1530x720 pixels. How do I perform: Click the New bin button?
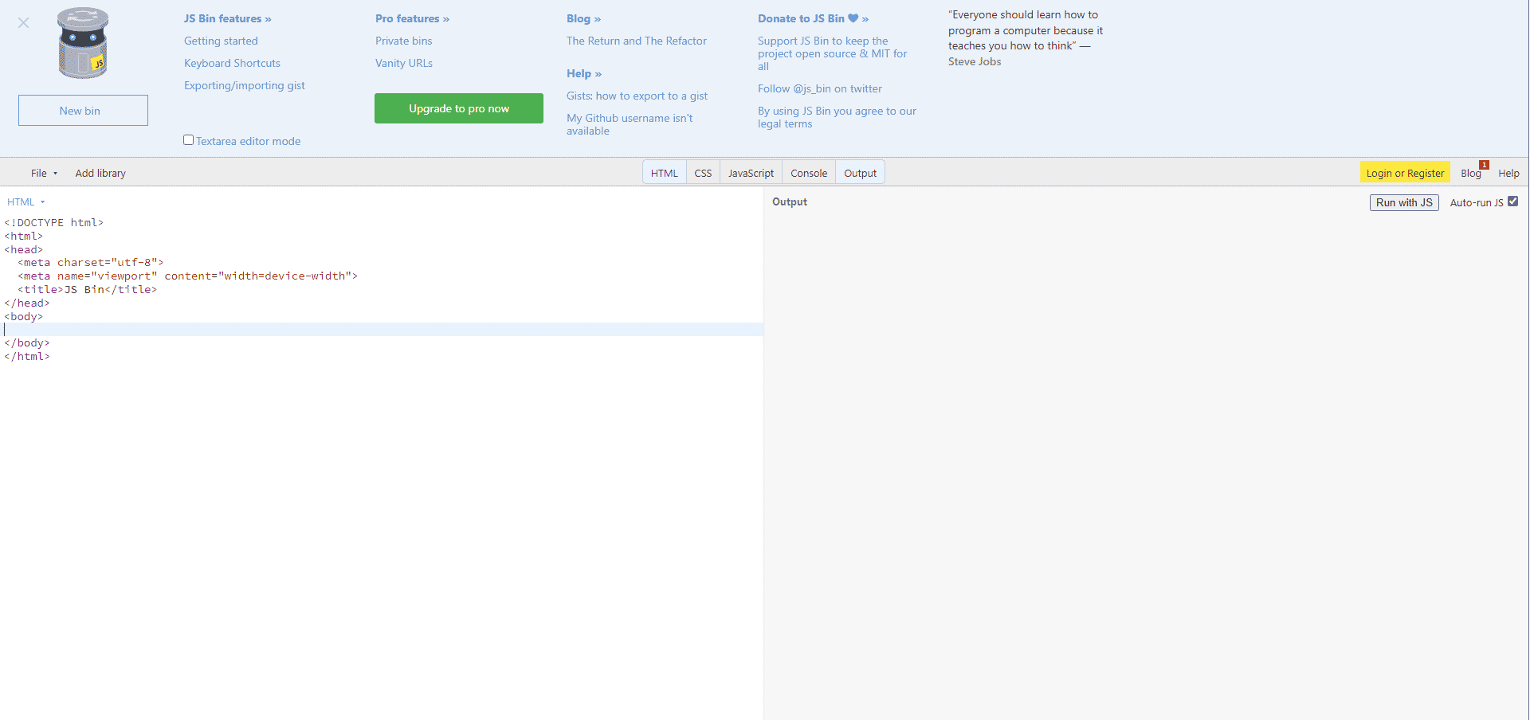pyautogui.click(x=83, y=111)
